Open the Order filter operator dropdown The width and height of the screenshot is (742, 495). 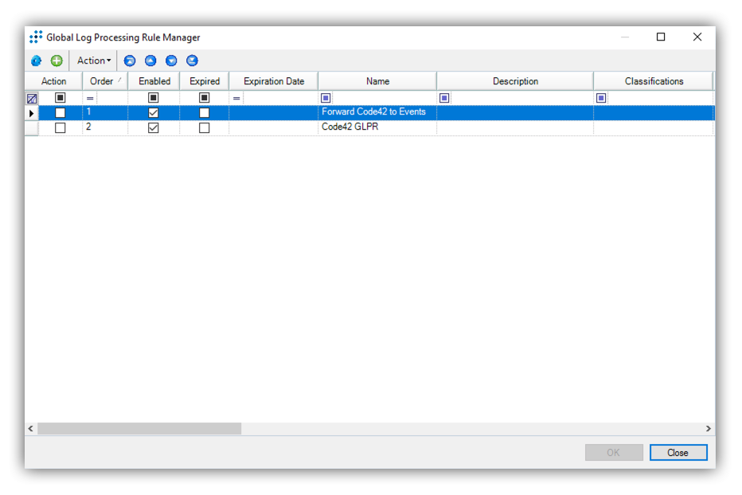89,97
